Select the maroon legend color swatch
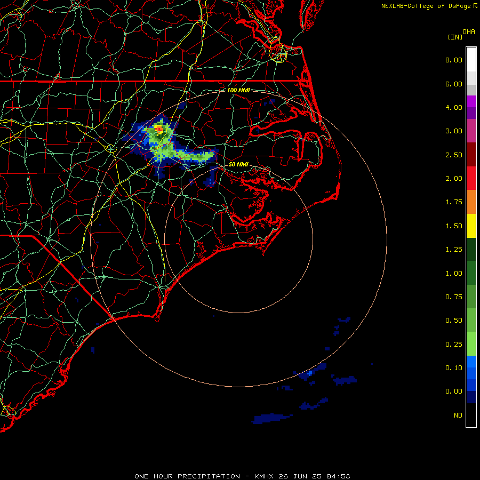This screenshot has width=480, height=480. pyautogui.click(x=471, y=155)
